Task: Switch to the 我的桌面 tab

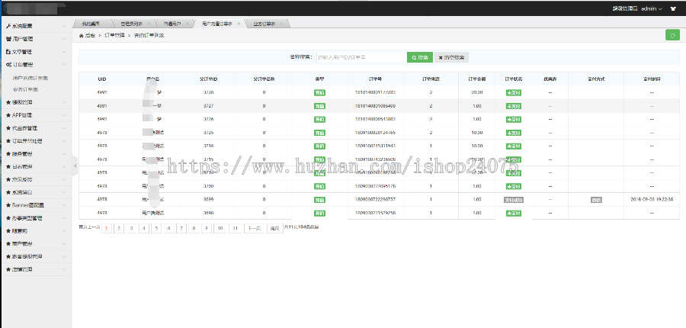Action: tap(91, 24)
